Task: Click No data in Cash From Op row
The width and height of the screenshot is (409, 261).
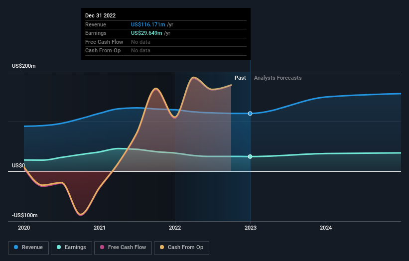Action: click(x=140, y=51)
